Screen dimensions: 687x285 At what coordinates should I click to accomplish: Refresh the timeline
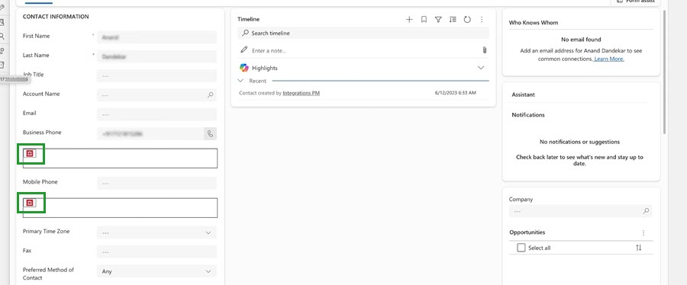pyautogui.click(x=467, y=19)
